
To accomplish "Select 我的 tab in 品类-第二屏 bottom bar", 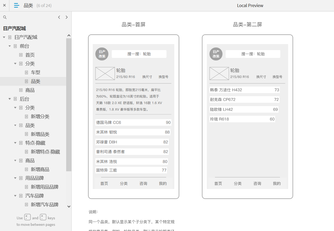I will (277, 184).
